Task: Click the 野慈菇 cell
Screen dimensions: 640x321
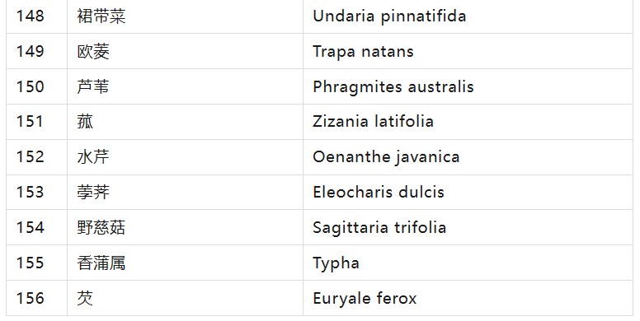Action: coord(185,227)
